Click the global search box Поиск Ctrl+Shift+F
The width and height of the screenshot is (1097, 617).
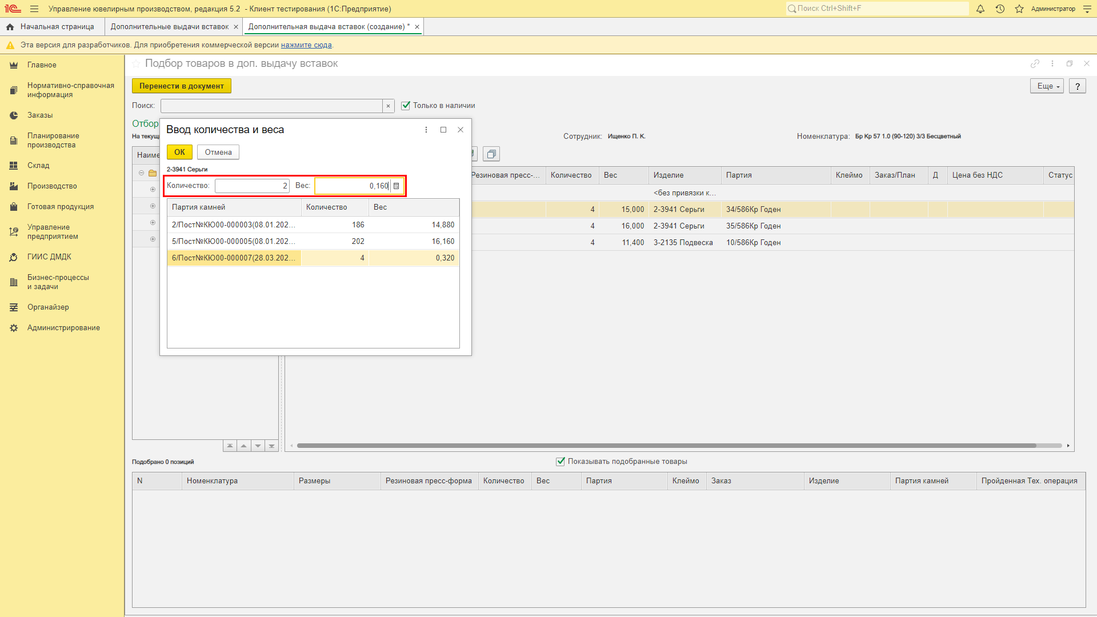[877, 9]
